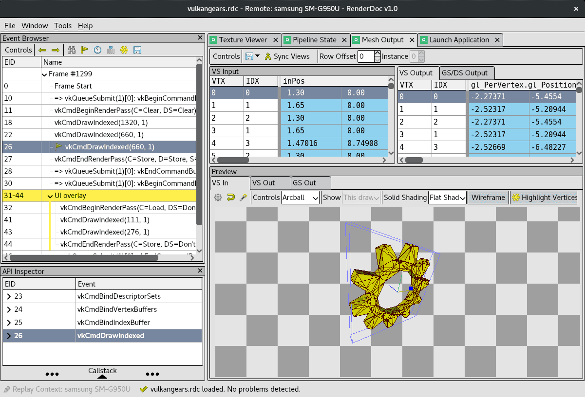Jump to event by EID flag icon
This screenshot has height=397, width=585.
coord(85,50)
